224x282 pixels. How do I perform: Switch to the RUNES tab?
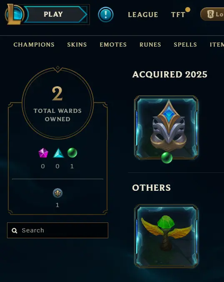(150, 45)
